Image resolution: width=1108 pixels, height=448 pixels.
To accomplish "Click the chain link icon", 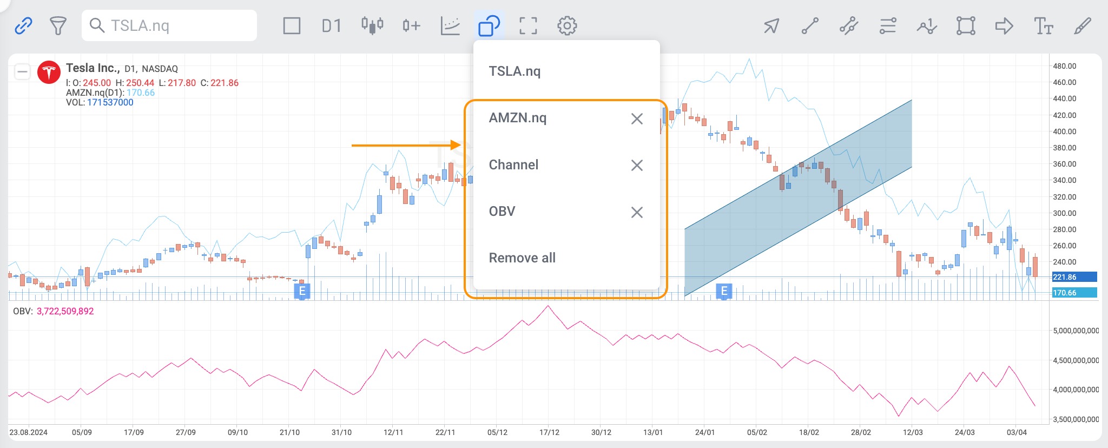I will coord(23,25).
